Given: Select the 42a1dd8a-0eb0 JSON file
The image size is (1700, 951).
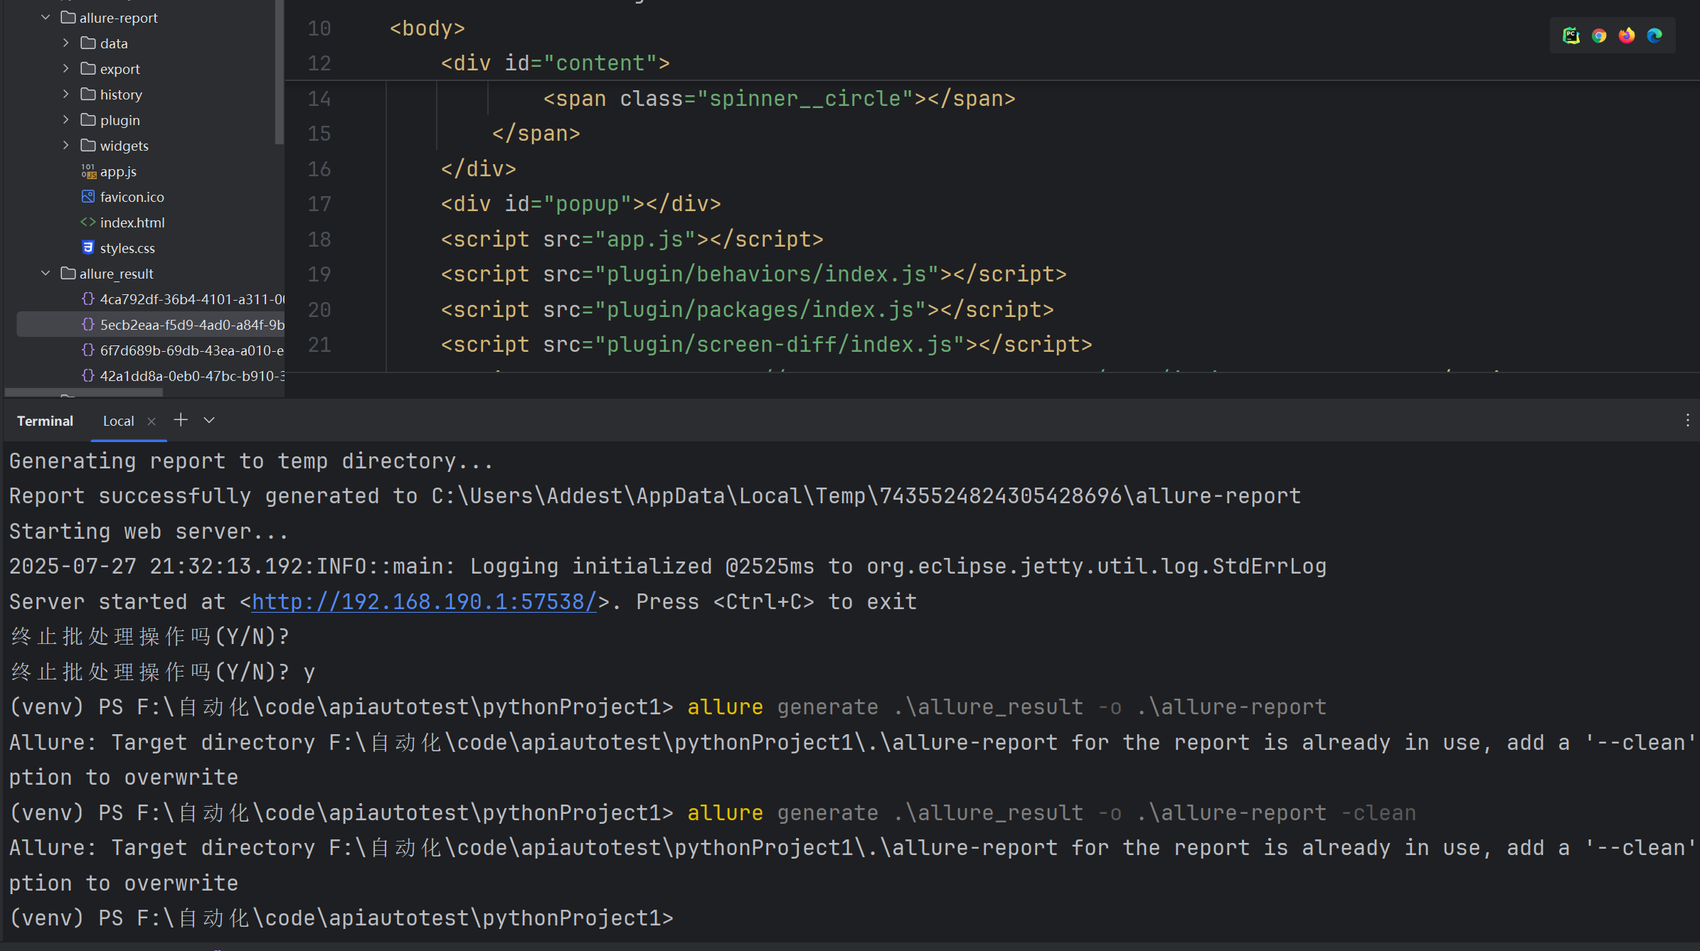Looking at the screenshot, I should point(192,376).
